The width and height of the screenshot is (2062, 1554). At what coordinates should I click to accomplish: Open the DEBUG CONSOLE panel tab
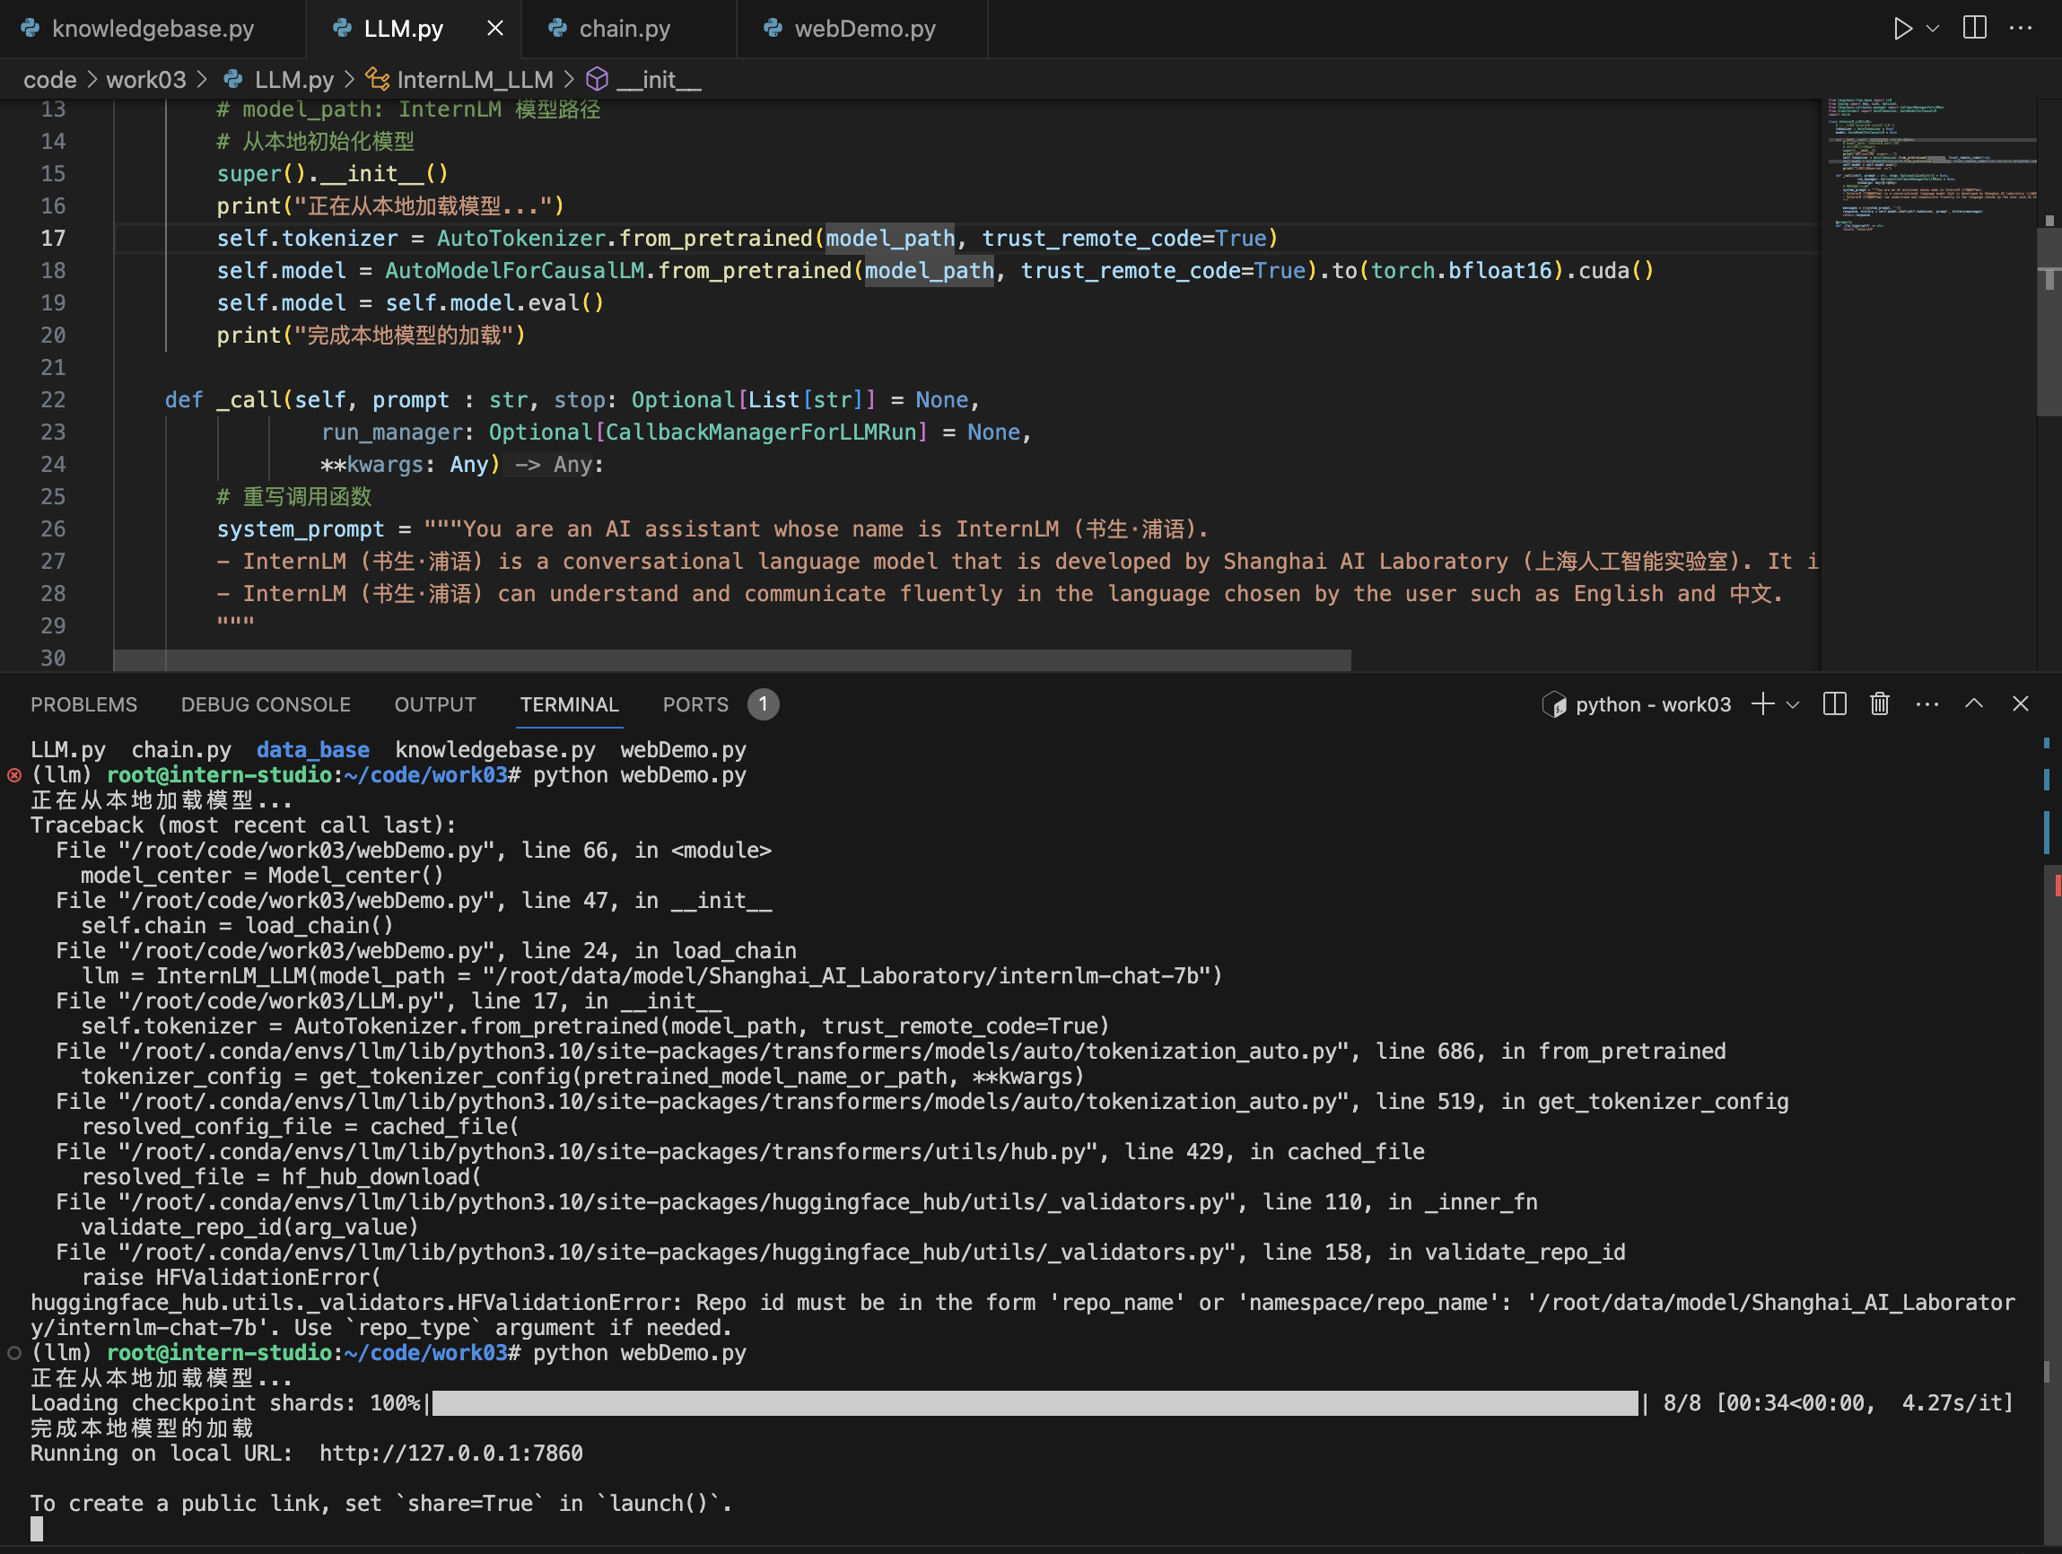pyautogui.click(x=266, y=703)
